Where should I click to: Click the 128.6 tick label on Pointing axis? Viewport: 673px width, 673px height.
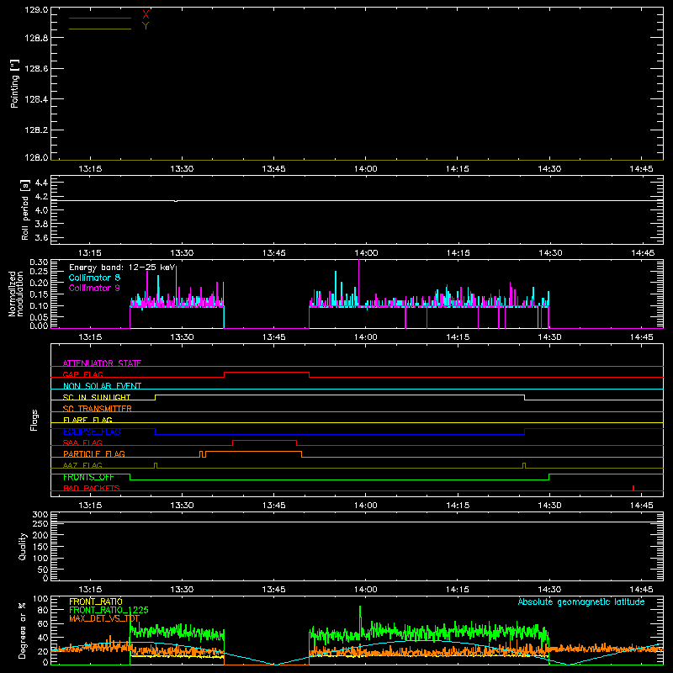(x=36, y=69)
